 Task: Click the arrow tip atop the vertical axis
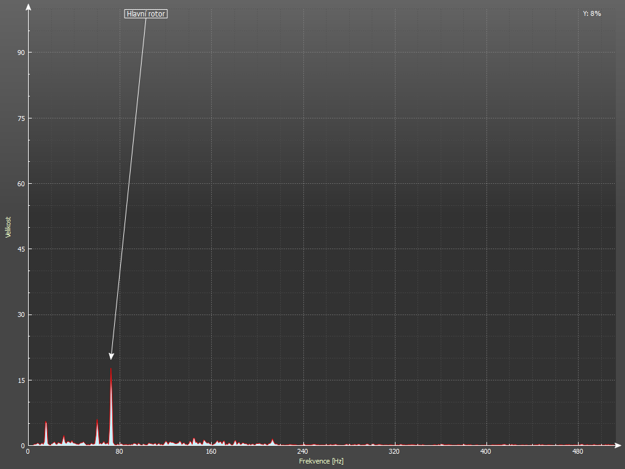(x=28, y=6)
